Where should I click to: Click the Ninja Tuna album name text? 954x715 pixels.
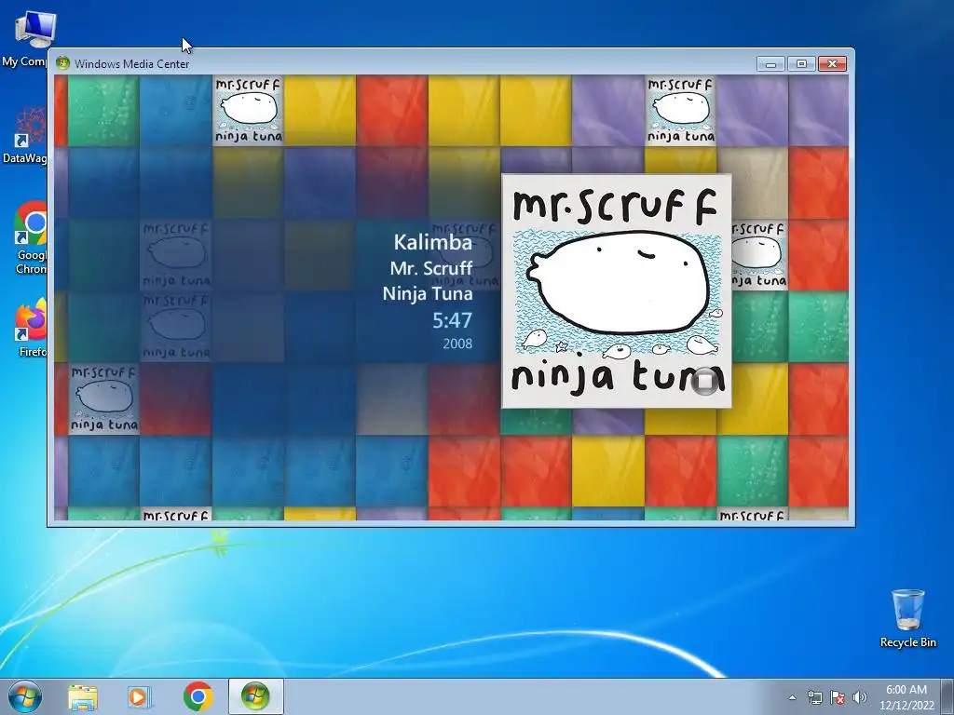tap(427, 293)
